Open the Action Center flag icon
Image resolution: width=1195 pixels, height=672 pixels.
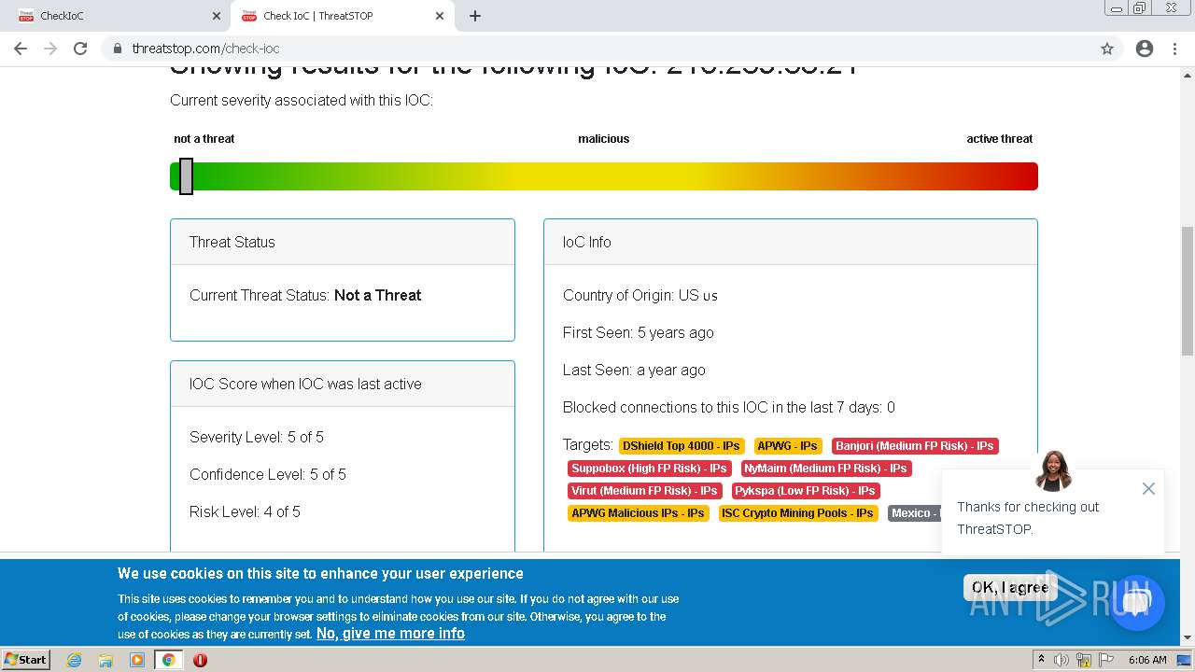(1105, 660)
